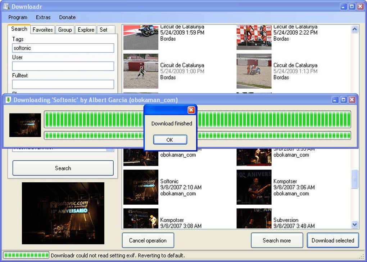
Task: Select the Subversion 3:48 AM photo thumbnail
Action: point(254,218)
